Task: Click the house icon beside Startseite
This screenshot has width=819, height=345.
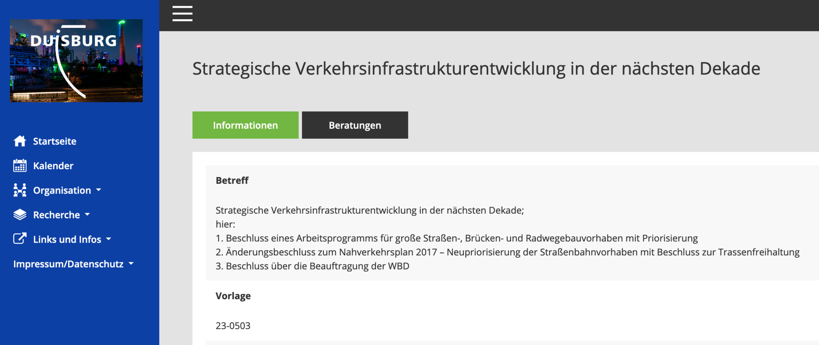Action: click(20, 141)
